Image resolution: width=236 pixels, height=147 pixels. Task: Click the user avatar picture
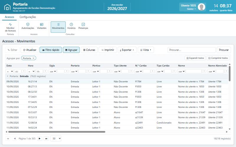201,7
